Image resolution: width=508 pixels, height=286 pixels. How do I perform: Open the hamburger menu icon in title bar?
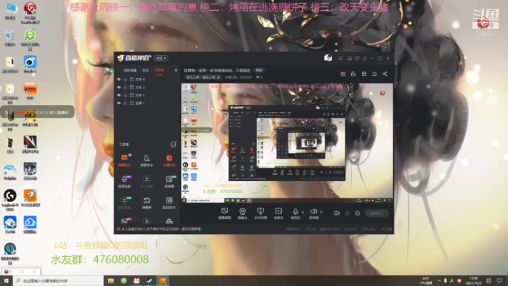click(364, 58)
